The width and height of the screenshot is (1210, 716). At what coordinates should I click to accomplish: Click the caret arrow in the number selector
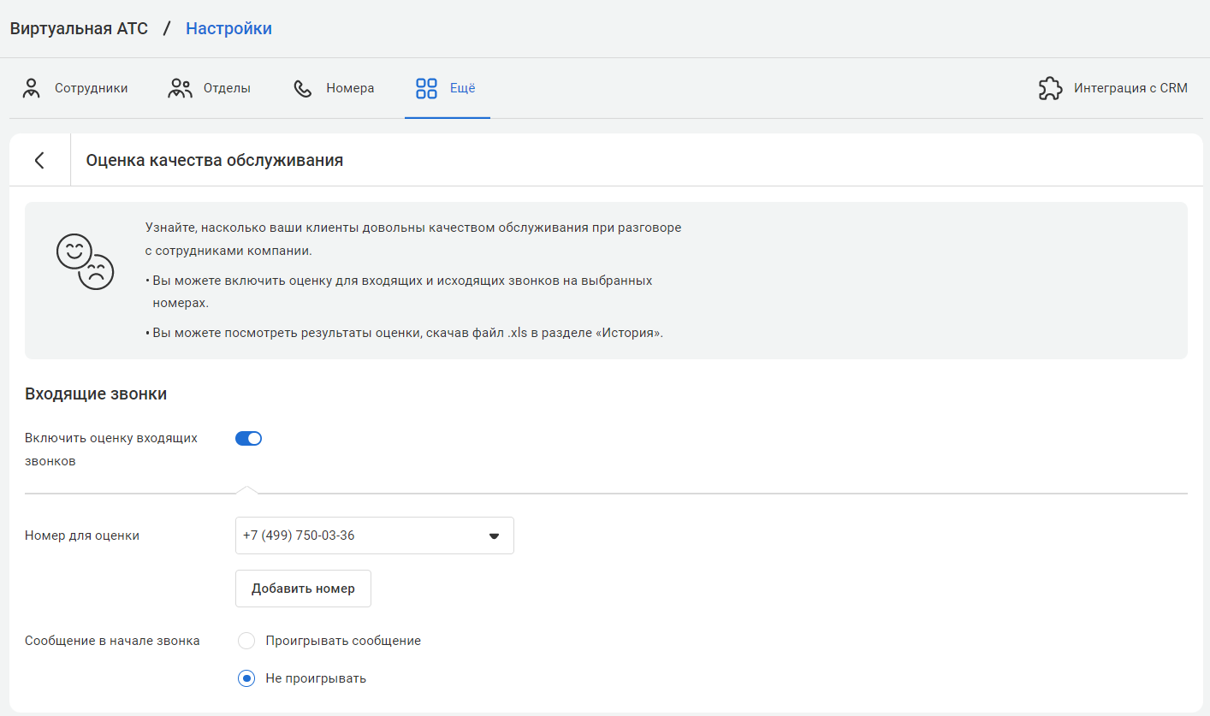(x=494, y=536)
